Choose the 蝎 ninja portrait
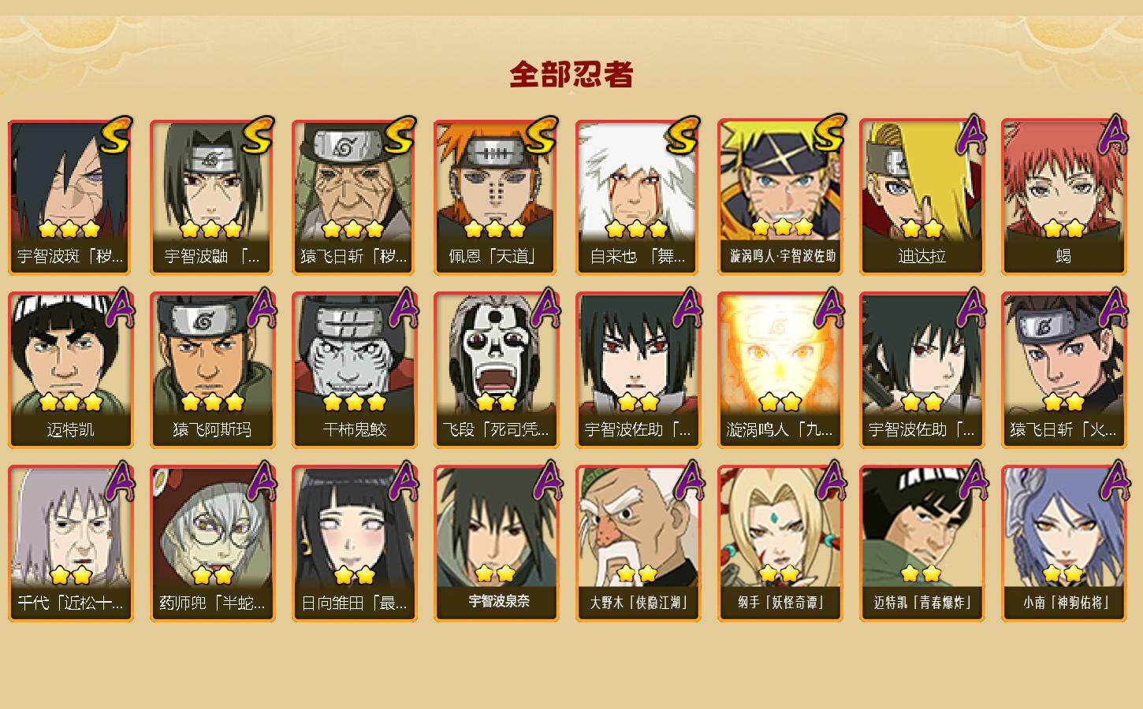 pyautogui.click(x=1063, y=197)
